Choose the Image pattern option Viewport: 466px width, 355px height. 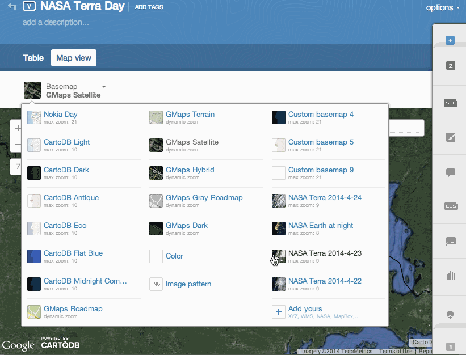coord(188,284)
